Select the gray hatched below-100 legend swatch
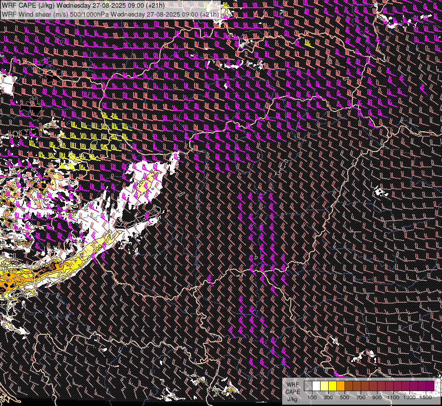 308,386
